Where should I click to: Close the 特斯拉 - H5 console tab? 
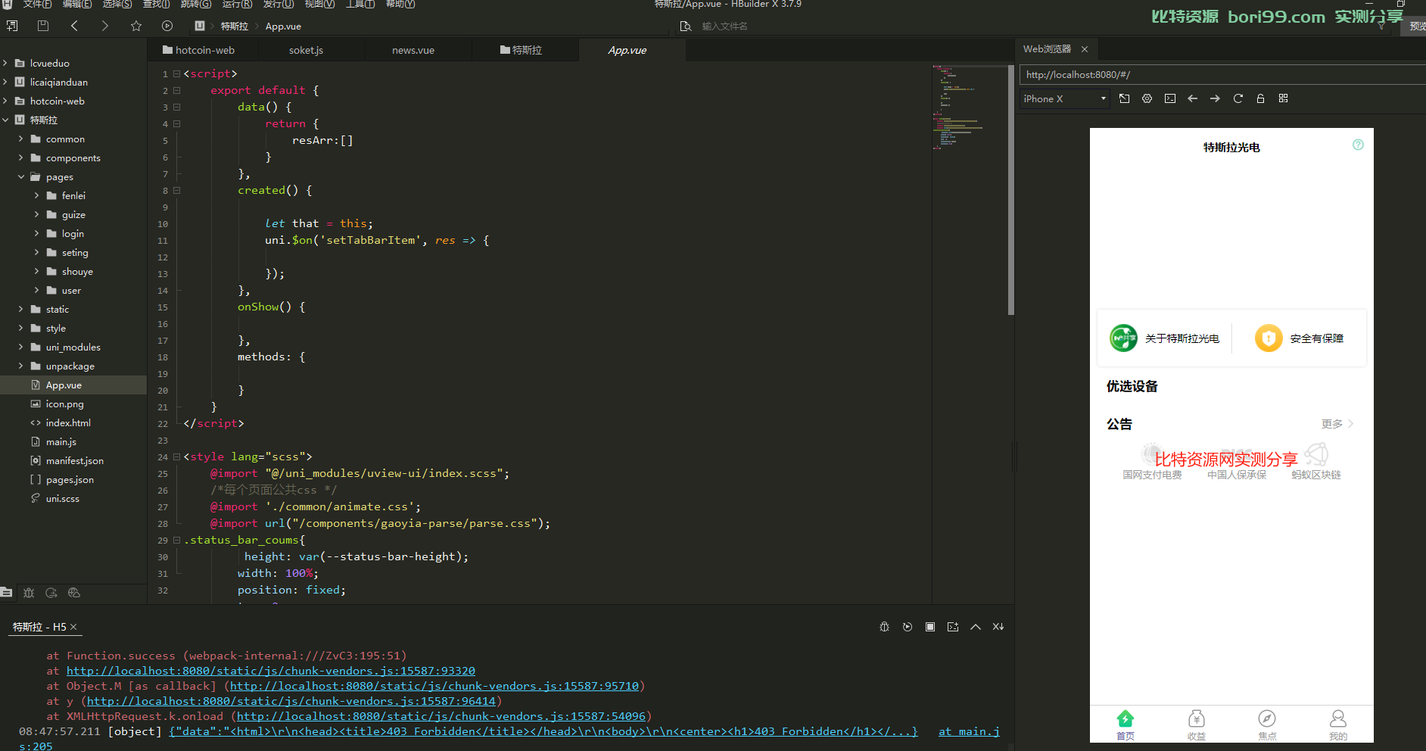point(73,627)
